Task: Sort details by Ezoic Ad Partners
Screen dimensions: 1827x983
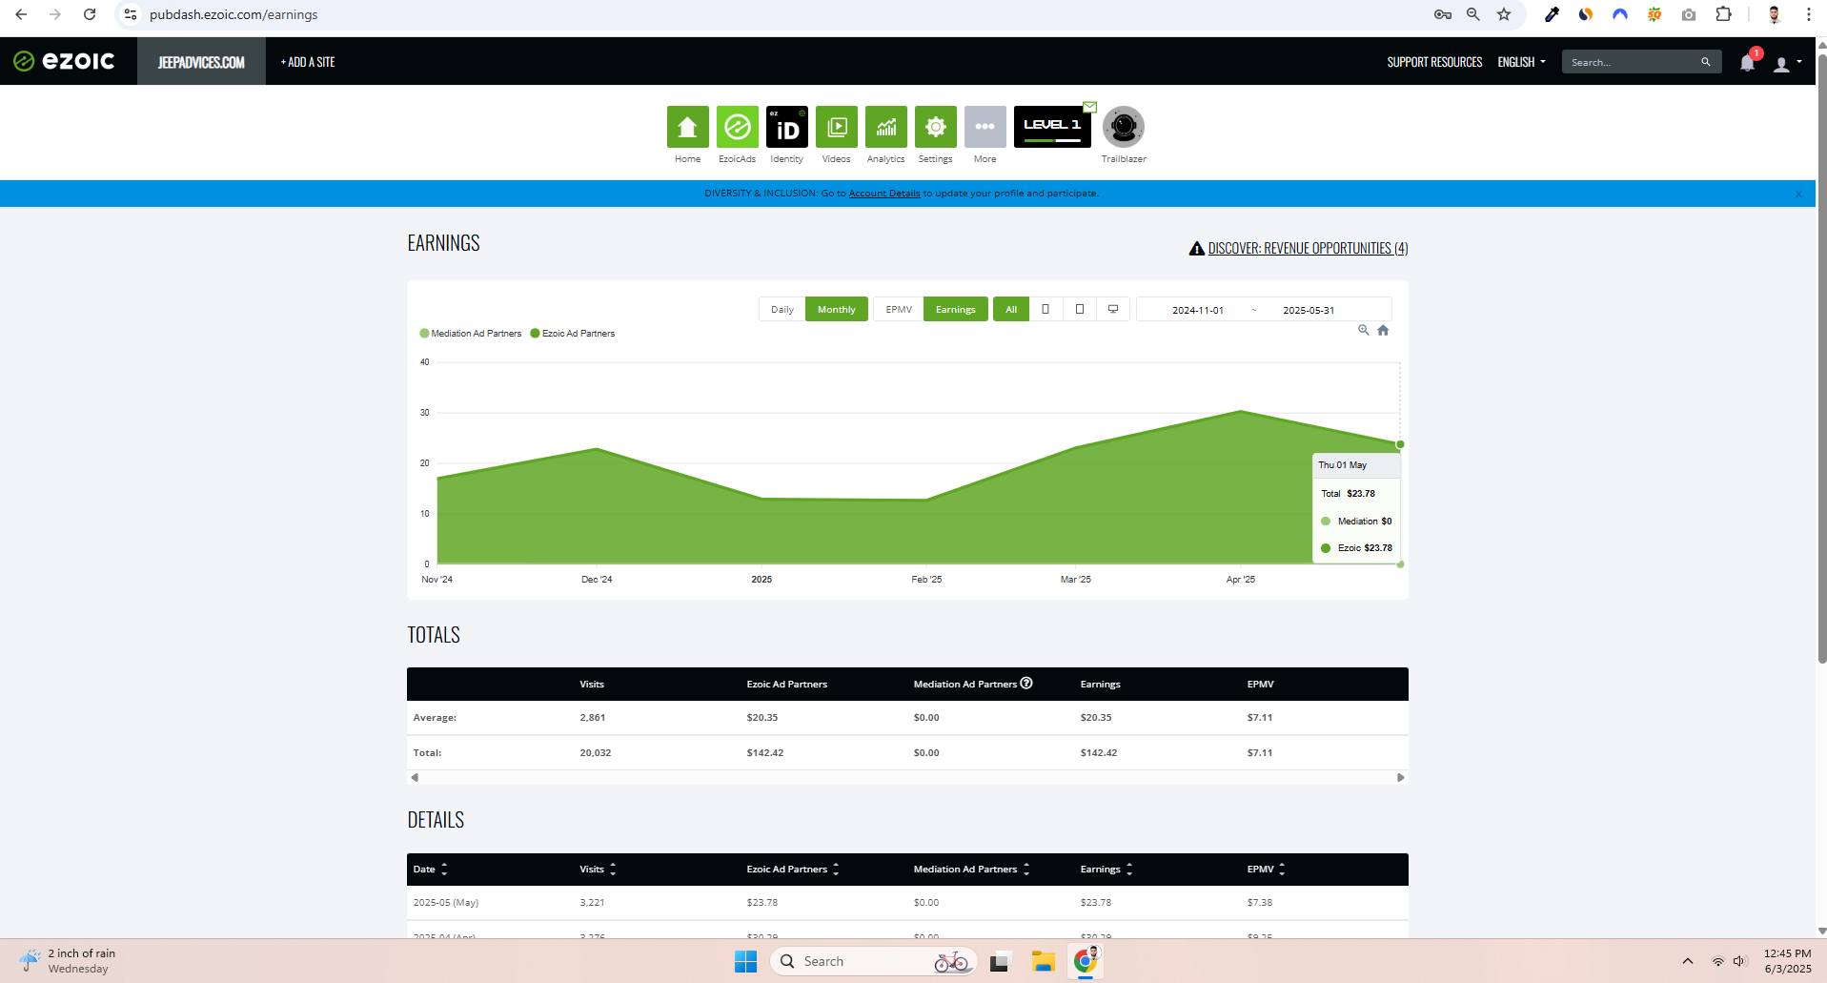Action: (793, 870)
